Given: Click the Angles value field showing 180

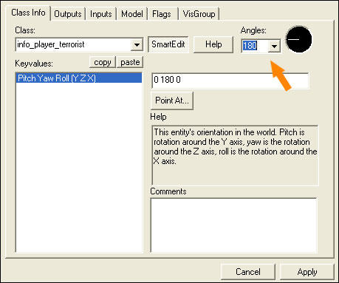Looking at the screenshot, I should 255,46.
